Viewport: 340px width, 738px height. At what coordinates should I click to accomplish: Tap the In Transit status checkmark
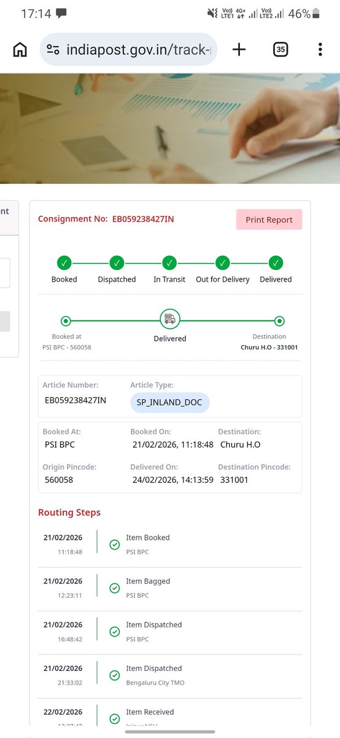pos(170,263)
